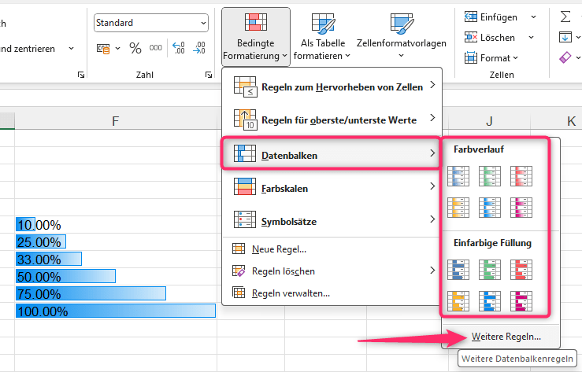Apply green solid fill data bar
Viewport: 582px width, 372px height.
pos(490,270)
